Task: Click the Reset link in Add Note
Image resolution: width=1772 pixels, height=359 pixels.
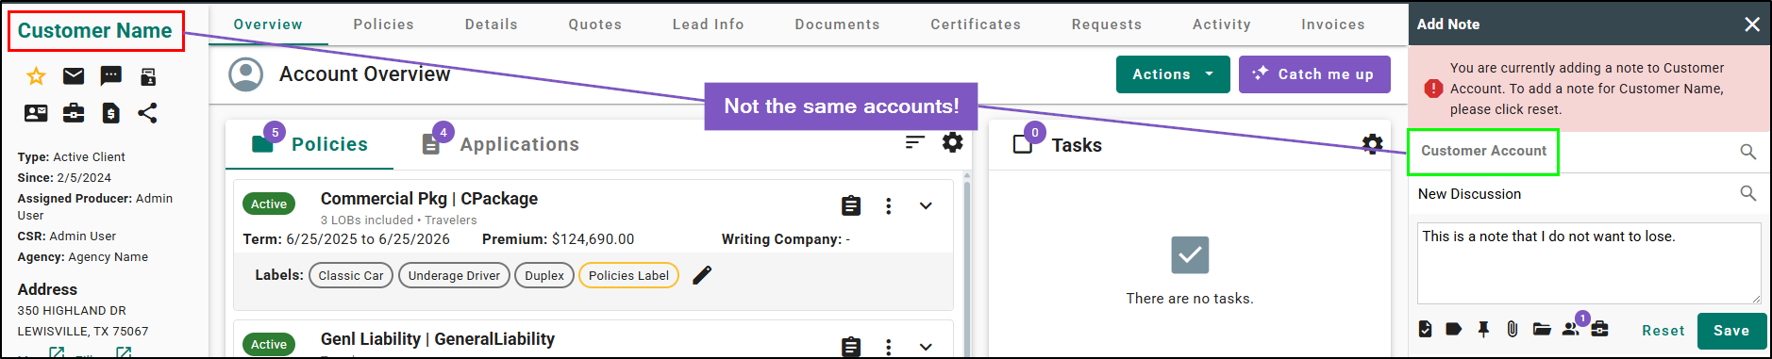Action: 1663,331
